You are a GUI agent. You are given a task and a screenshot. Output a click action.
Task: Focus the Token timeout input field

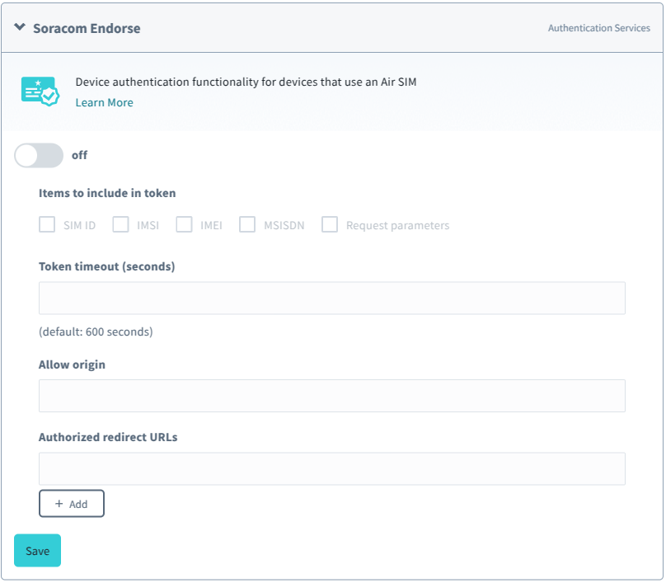pyautogui.click(x=331, y=298)
